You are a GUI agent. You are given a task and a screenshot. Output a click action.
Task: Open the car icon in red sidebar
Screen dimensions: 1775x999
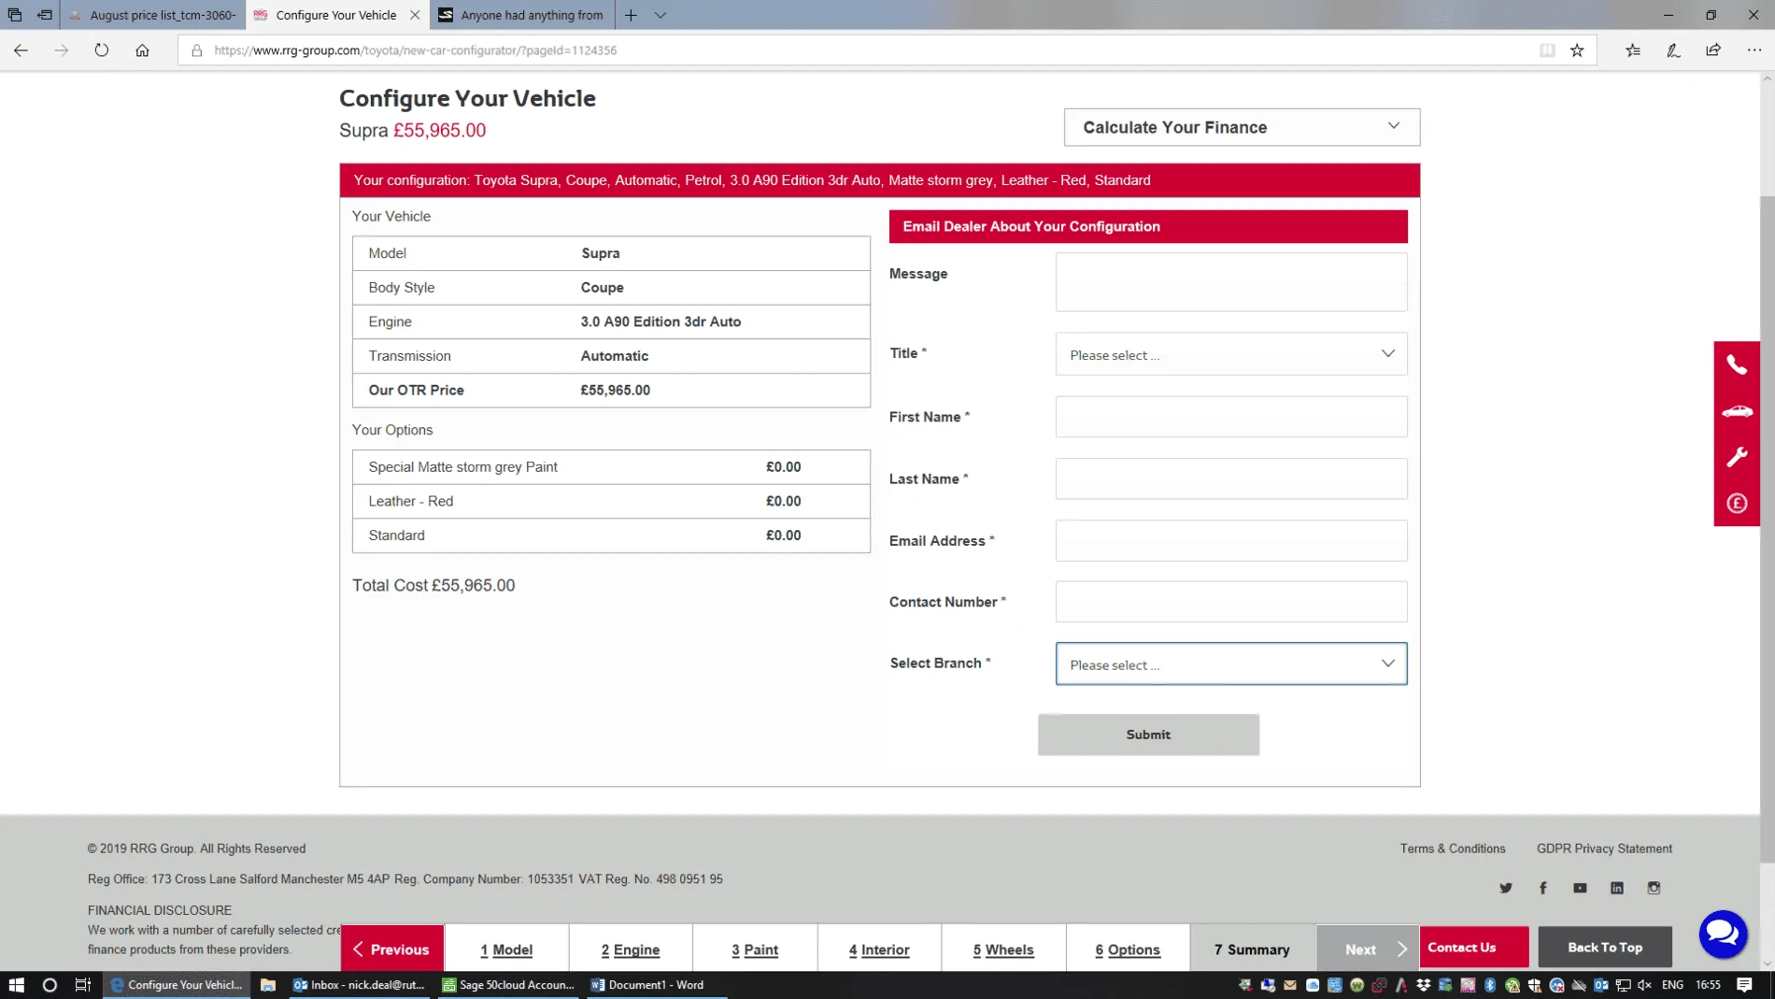(x=1737, y=411)
